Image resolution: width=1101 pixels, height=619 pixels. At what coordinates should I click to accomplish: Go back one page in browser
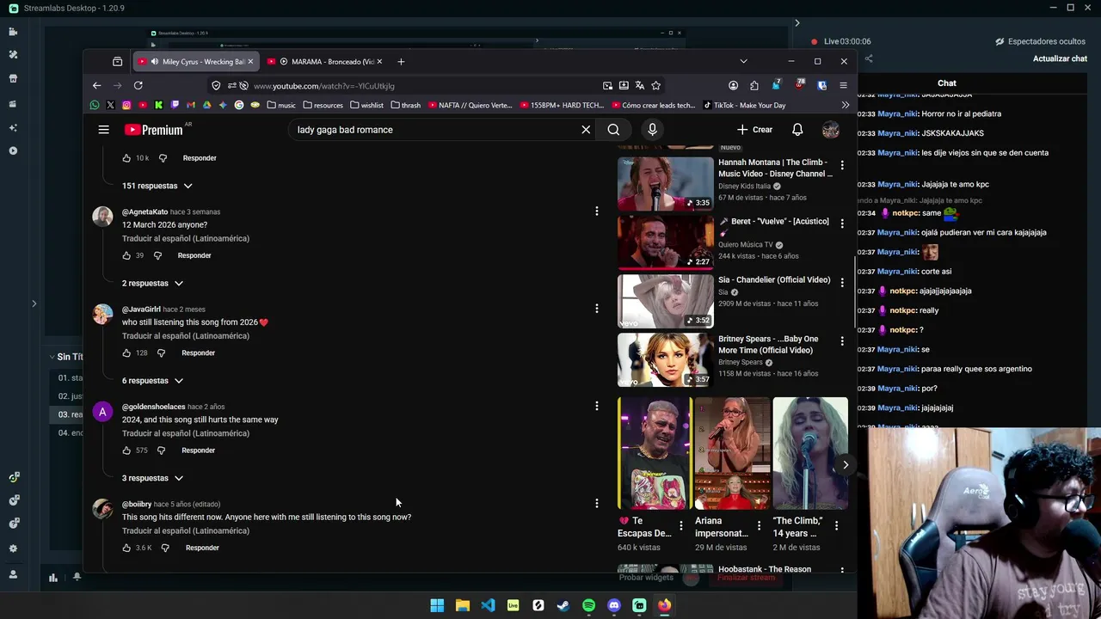coord(96,85)
